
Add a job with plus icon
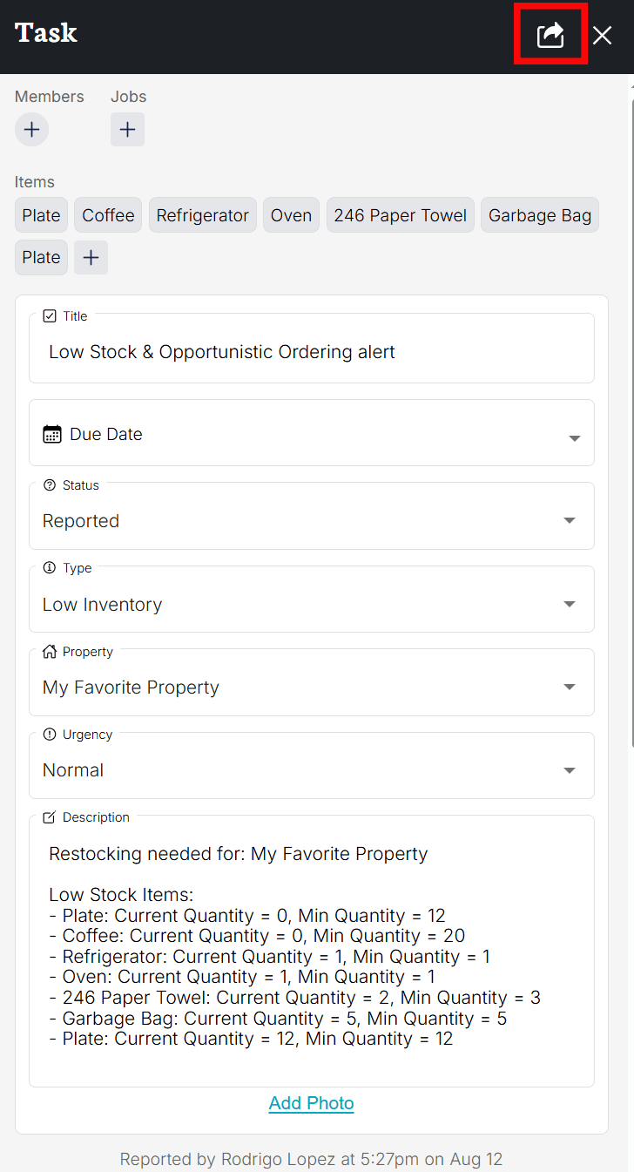[127, 130]
